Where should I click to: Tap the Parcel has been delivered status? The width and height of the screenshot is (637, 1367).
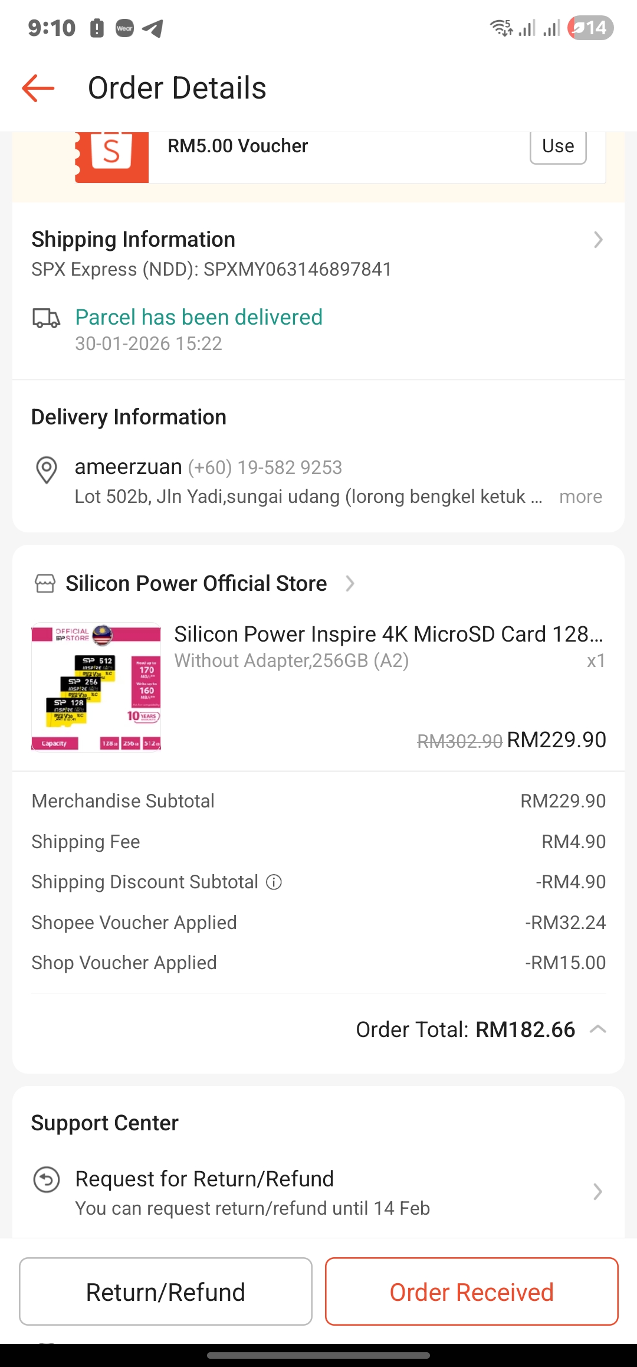point(199,318)
